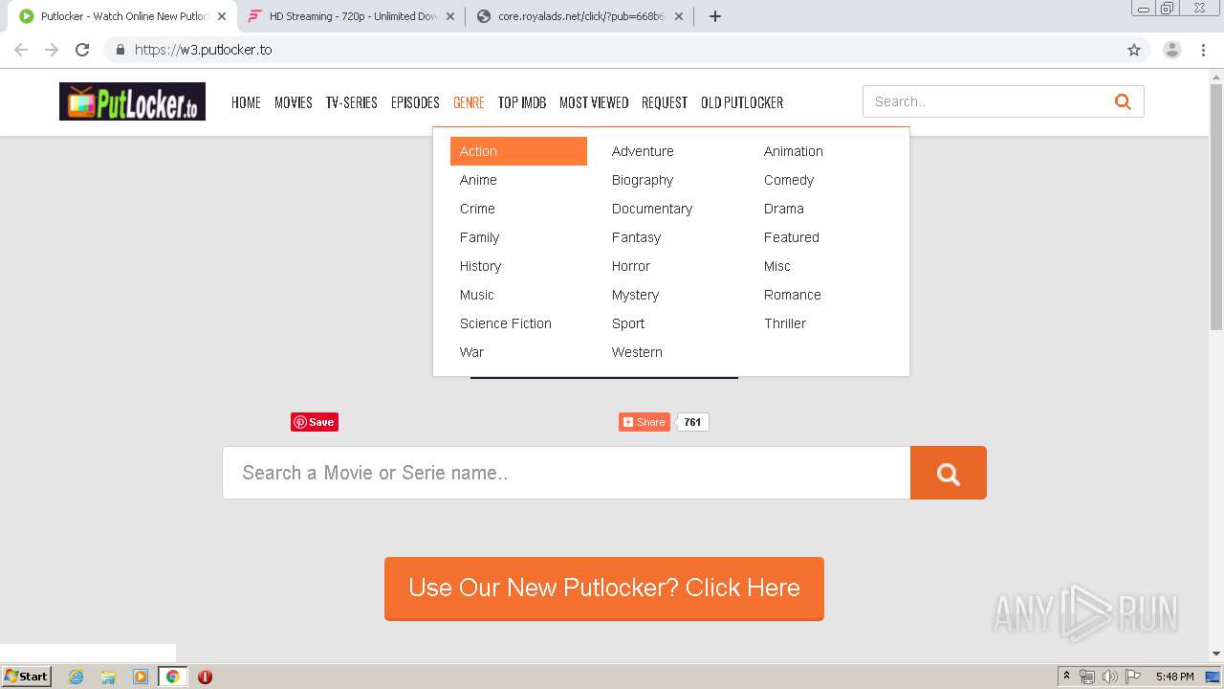Close the core.royalads.net tab
Image resolution: width=1224 pixels, height=689 pixels.
(678, 16)
